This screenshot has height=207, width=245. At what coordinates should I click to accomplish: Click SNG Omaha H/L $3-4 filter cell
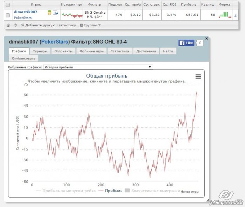95,15
